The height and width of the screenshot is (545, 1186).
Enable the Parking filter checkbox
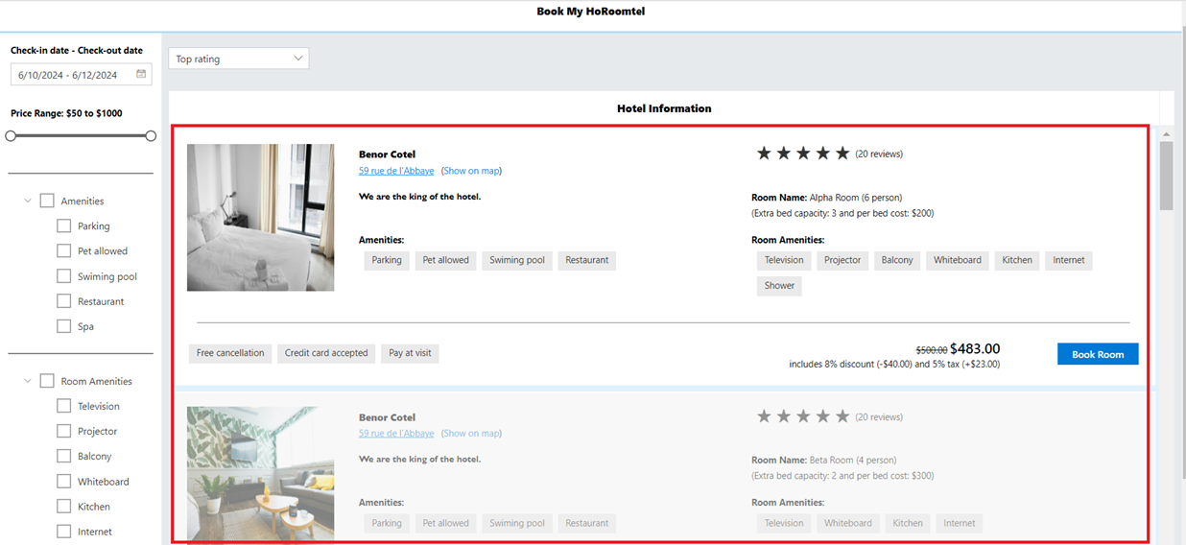[x=64, y=225]
